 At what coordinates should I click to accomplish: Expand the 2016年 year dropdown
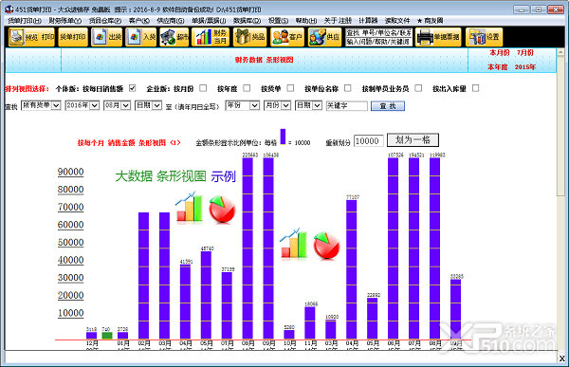pos(82,105)
